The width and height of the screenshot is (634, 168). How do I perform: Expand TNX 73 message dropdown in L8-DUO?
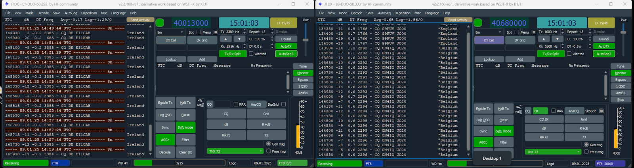[x=553, y=151]
